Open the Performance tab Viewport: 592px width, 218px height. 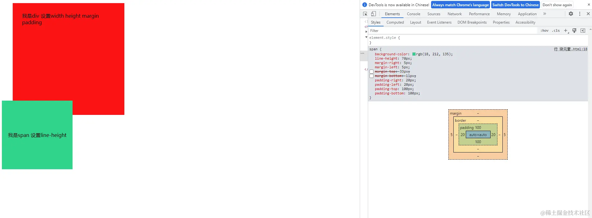pos(479,14)
